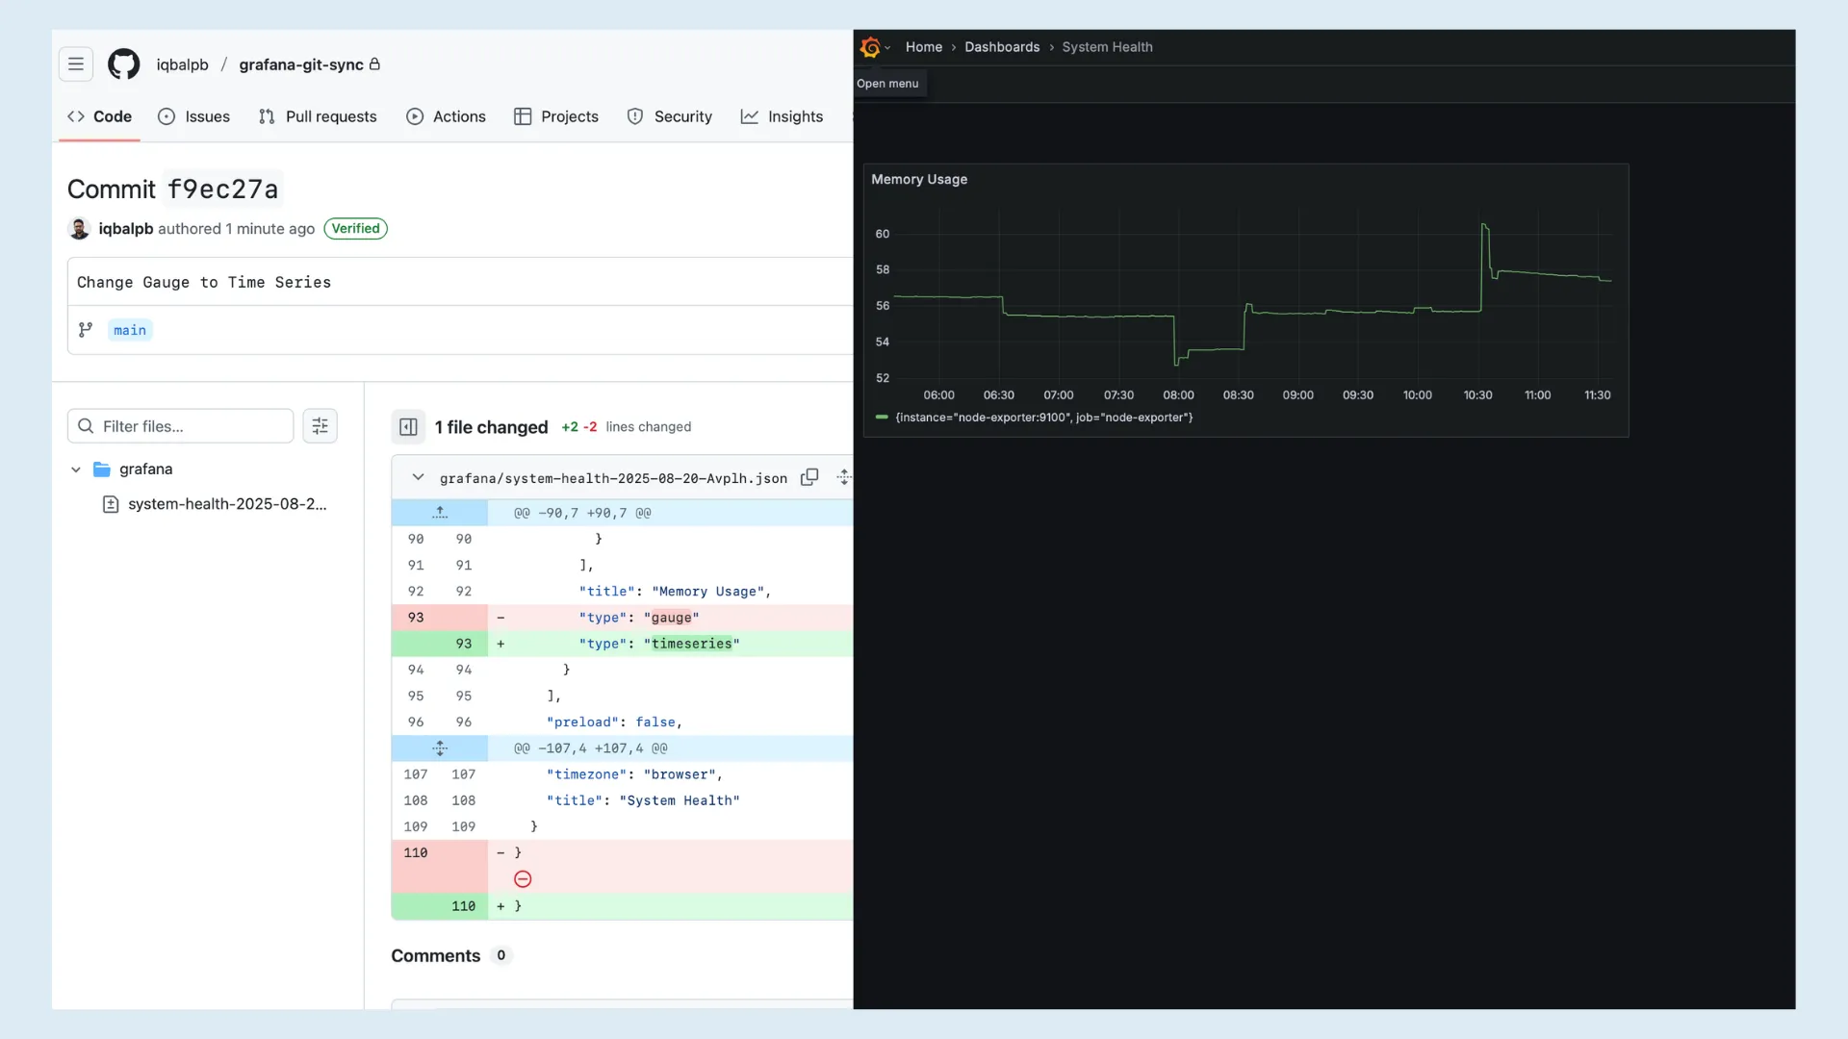The image size is (1848, 1039).
Task: Click the no-newline indicator under line 110
Action: tap(523, 879)
